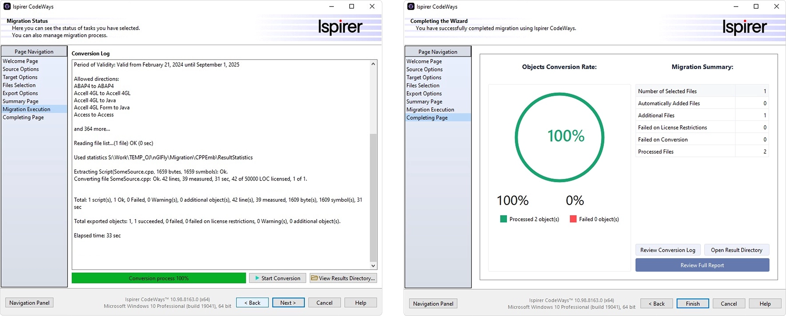786x316 pixels.
Task: Click Ispirer CodeWays icon in right window title bar
Action: 411,7
